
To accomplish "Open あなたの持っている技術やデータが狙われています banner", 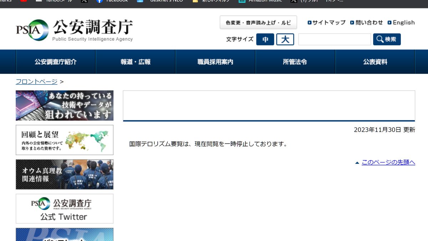I will 65,105.
